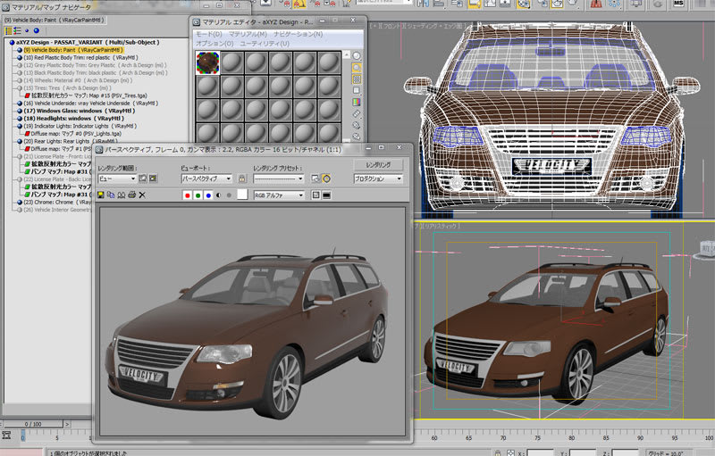Switch navigator to View List icon
Image resolution: width=715 pixels, height=456 pixels.
tap(8, 31)
